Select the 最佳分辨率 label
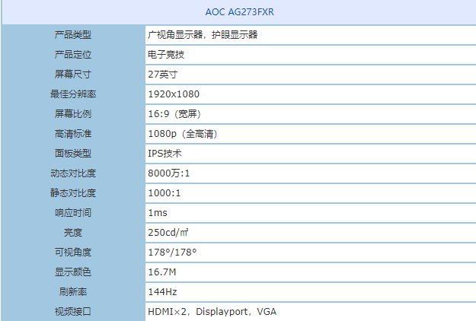 [73, 94]
